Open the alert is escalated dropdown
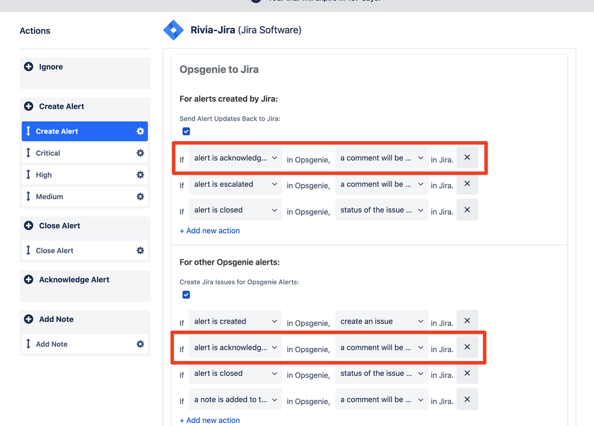This screenshot has height=426, width=594. [x=235, y=184]
